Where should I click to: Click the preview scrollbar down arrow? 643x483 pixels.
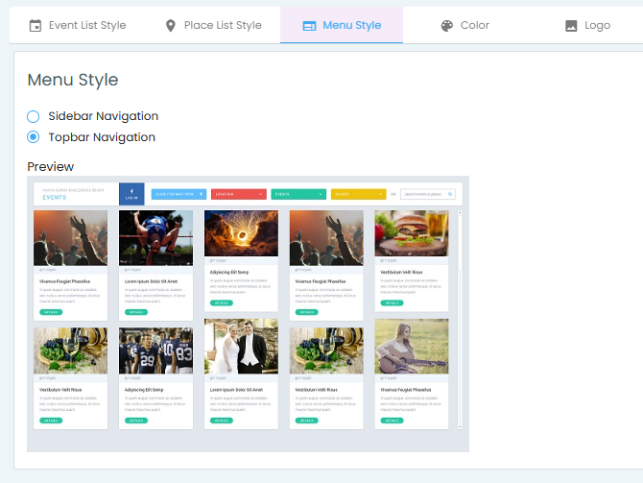[460, 427]
